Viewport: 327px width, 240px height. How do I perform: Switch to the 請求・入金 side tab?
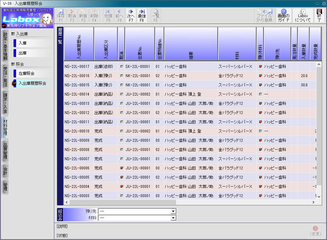[5, 103]
